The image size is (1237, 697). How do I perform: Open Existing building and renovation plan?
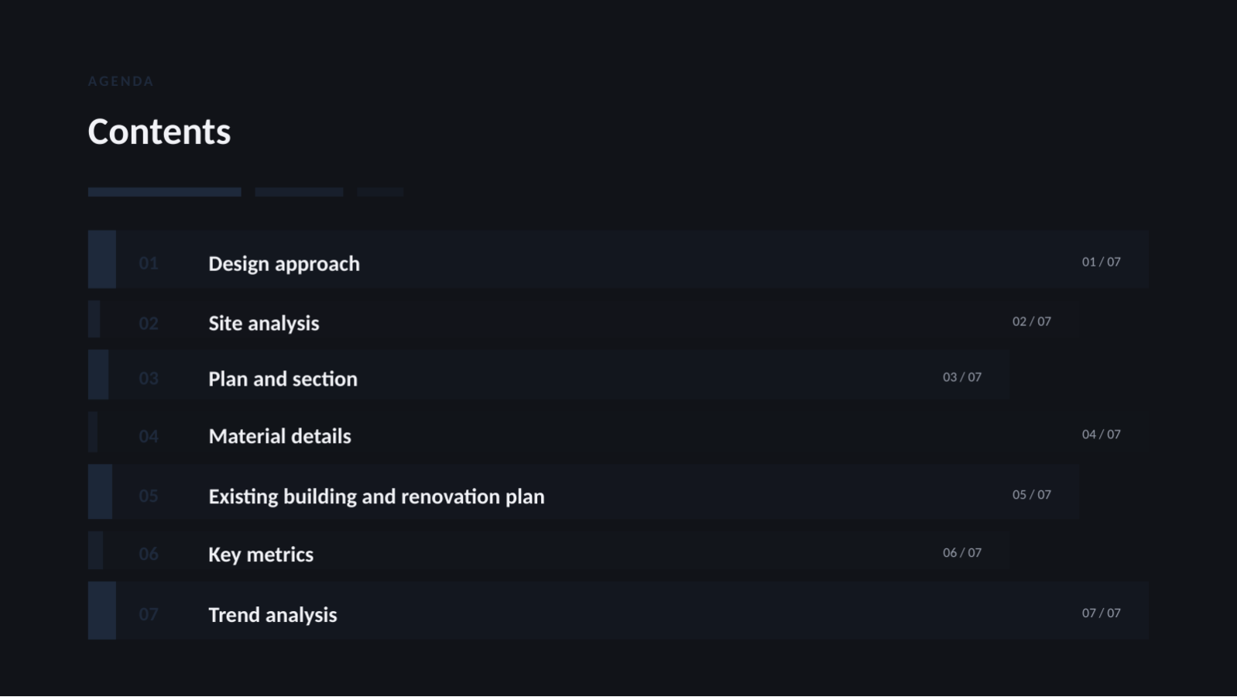coord(583,492)
